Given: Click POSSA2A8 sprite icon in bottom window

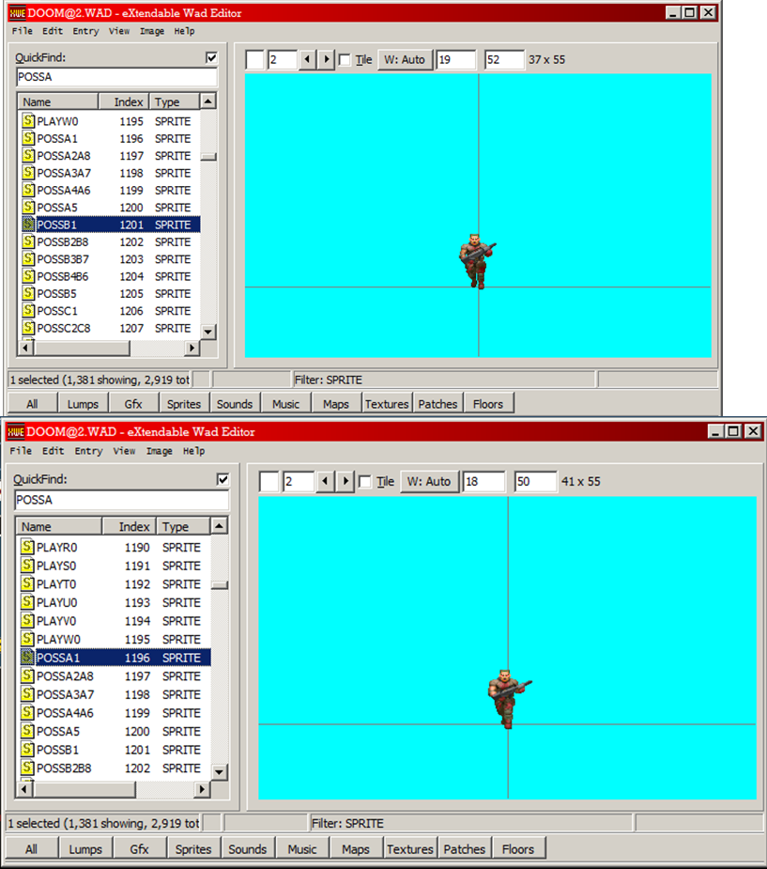Looking at the screenshot, I should [27, 675].
